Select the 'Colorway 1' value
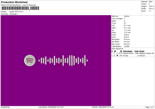This screenshot has width=155, height=109. [14, 14]
